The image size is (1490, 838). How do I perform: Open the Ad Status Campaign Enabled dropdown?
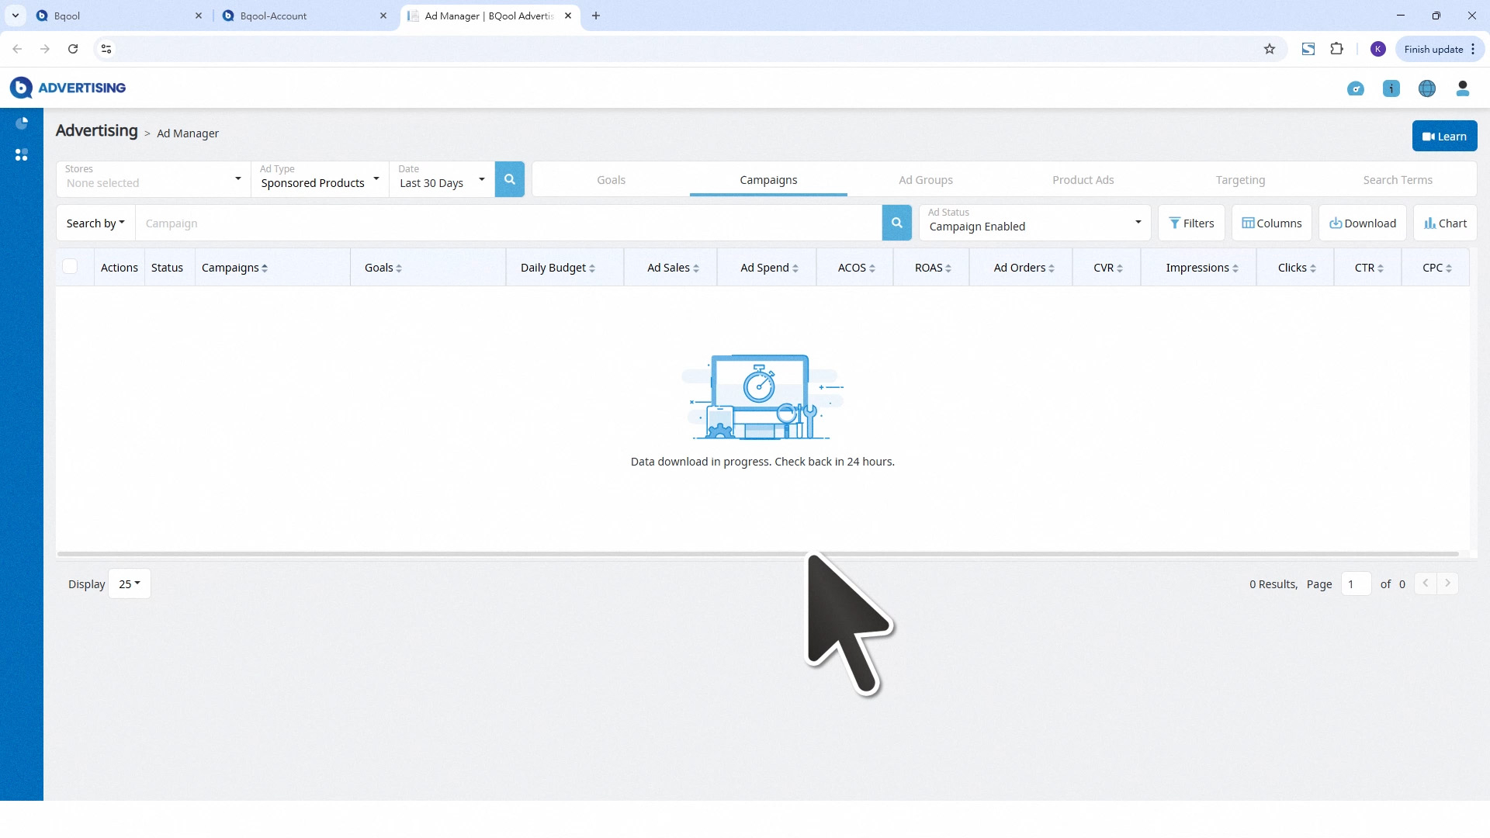[1034, 223]
